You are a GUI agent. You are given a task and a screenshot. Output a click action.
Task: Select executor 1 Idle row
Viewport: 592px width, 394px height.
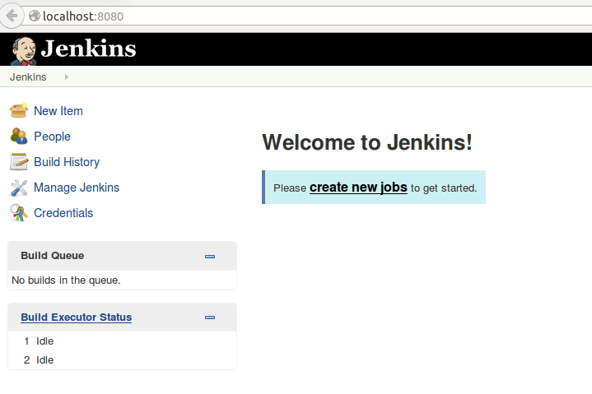pyautogui.click(x=123, y=341)
